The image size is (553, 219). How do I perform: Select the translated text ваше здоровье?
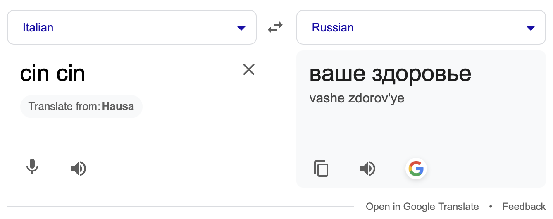click(x=390, y=74)
